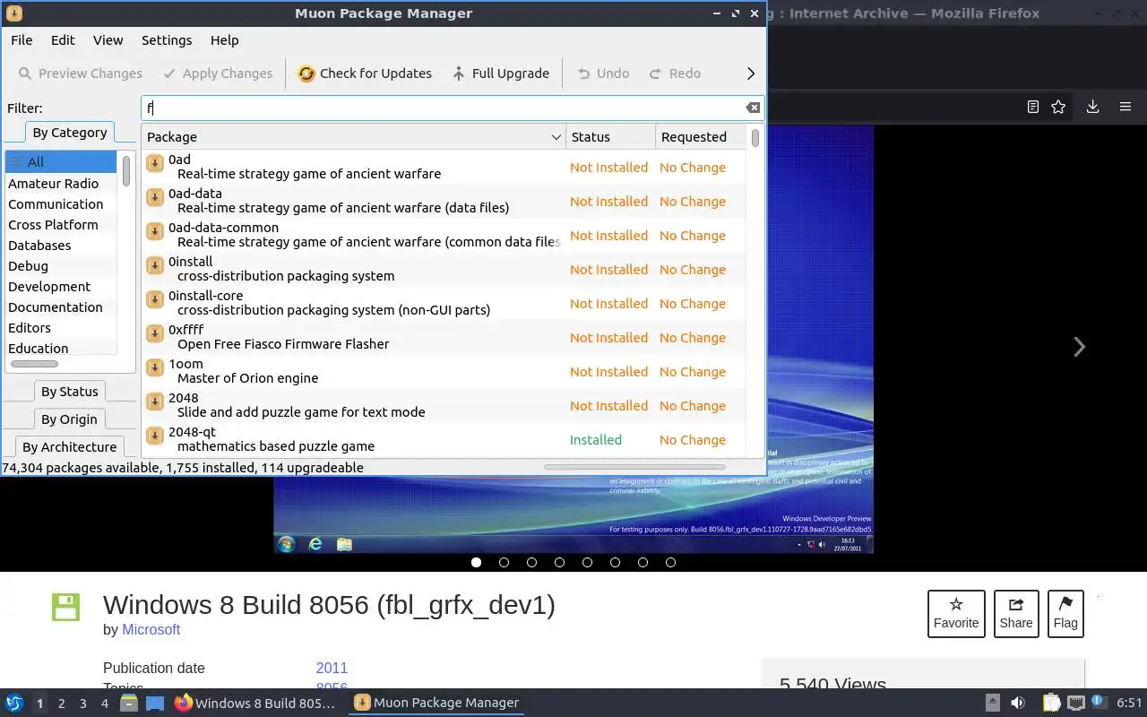Select the Documentation category
Image resolution: width=1147 pixels, height=717 pixels.
point(61,307)
